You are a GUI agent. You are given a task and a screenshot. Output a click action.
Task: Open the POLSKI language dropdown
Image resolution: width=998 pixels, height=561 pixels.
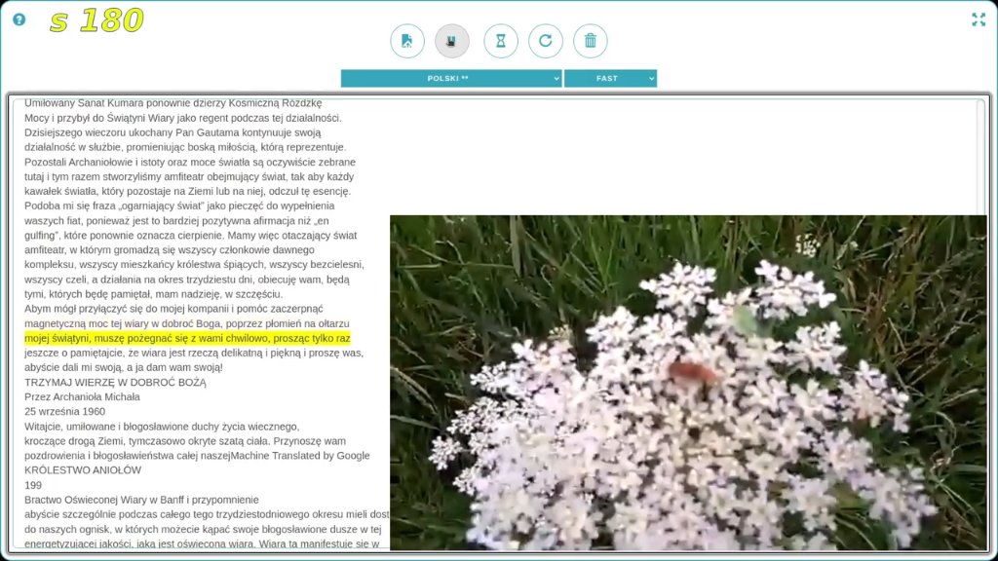pos(450,78)
